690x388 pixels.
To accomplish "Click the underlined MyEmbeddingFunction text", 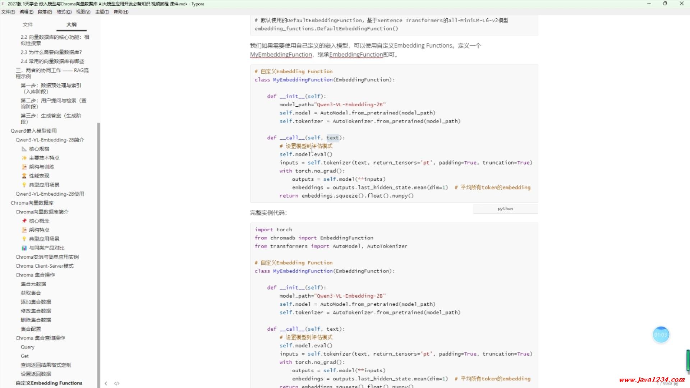I will click(281, 55).
